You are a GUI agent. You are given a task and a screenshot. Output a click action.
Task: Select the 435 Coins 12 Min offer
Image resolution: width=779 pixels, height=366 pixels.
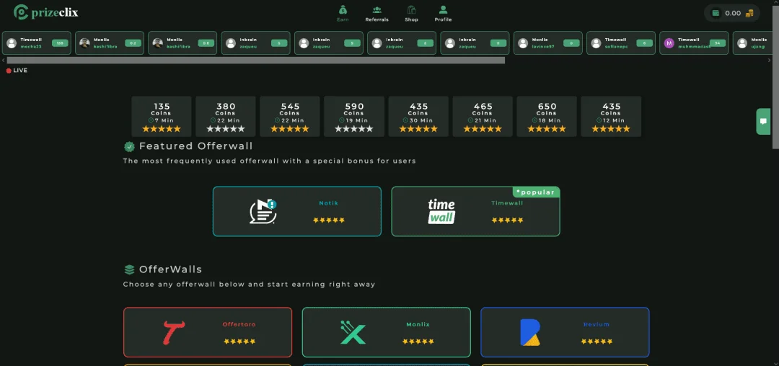click(611, 117)
